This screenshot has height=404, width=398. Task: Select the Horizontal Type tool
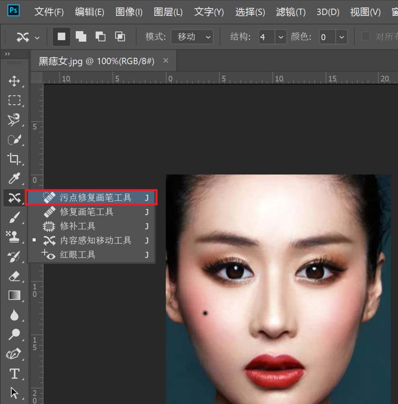[14, 373]
